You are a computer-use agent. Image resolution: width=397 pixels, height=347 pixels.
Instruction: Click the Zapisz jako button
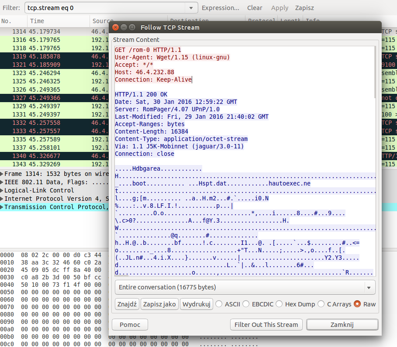159,304
